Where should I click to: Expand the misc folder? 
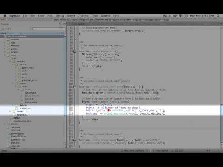4,43
